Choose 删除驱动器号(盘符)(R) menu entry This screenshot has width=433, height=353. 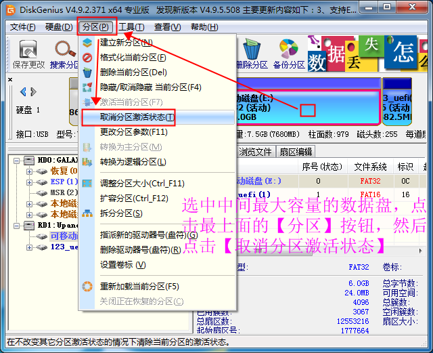point(158,250)
